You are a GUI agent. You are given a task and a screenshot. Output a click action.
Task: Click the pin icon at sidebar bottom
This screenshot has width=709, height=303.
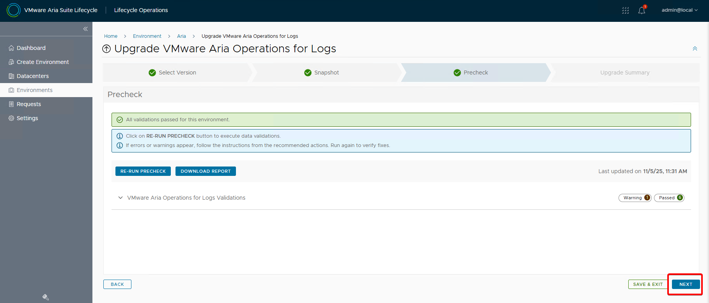46,297
